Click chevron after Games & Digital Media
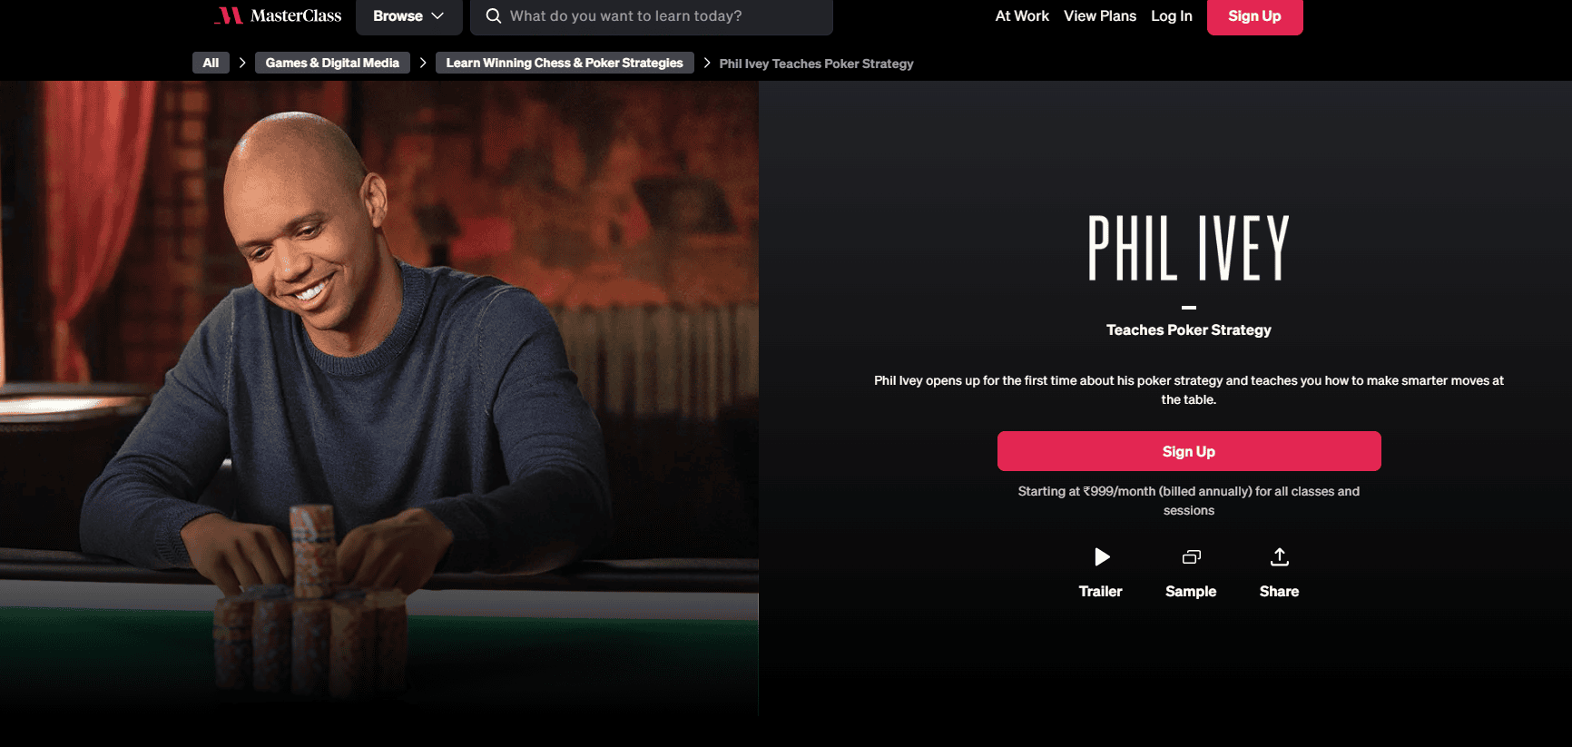The image size is (1572, 747). click(423, 63)
